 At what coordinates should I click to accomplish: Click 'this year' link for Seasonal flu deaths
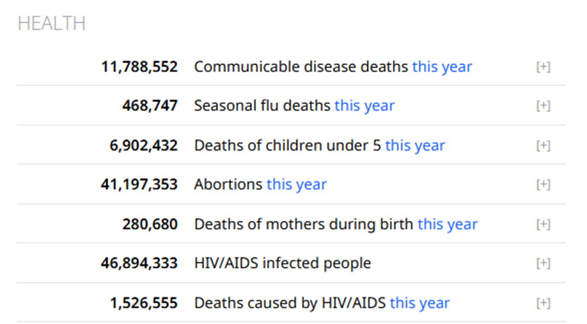(364, 106)
